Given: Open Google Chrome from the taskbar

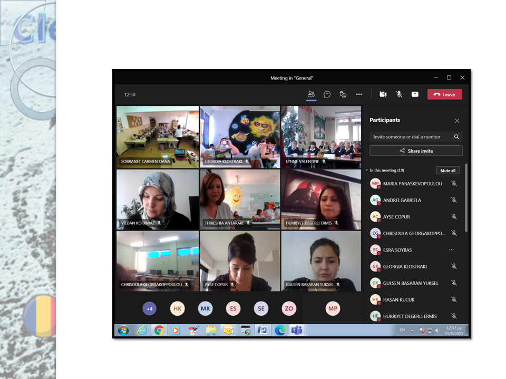Looking at the screenshot, I should (x=159, y=331).
